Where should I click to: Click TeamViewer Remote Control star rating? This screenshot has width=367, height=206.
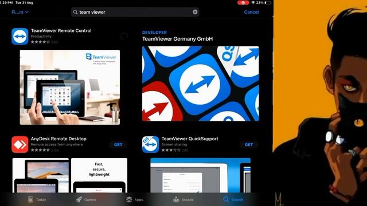tap(40, 42)
